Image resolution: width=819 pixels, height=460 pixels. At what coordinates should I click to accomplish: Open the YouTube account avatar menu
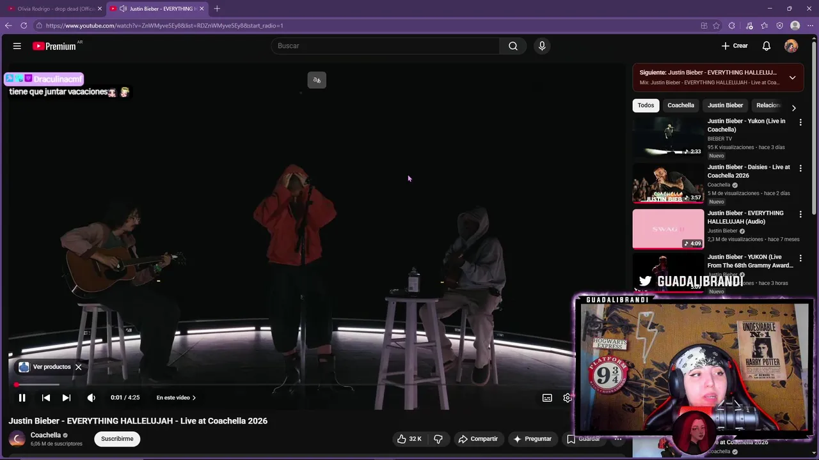(x=791, y=46)
